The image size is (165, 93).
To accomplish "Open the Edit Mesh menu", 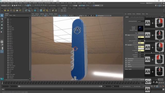I will point(35,3).
